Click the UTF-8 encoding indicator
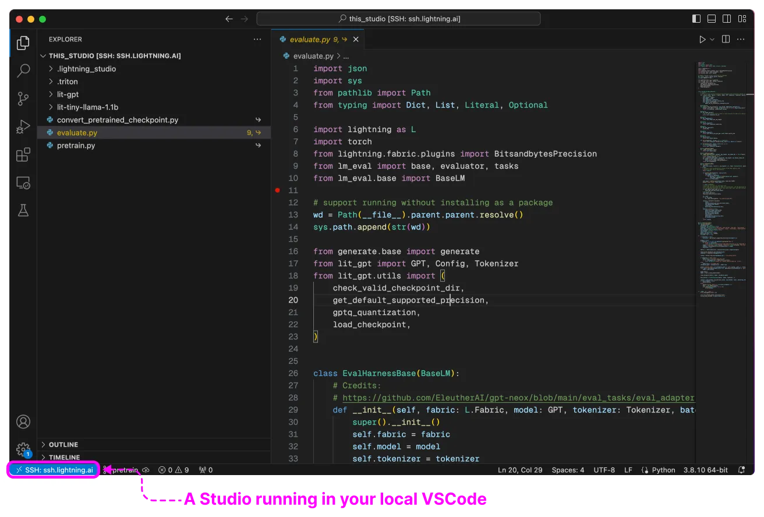Viewport: 764px width, 517px height. click(604, 470)
